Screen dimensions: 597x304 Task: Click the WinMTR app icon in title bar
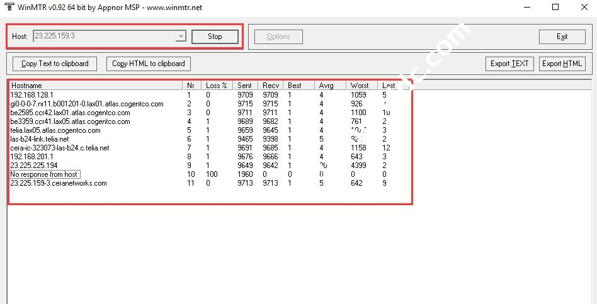[9, 8]
